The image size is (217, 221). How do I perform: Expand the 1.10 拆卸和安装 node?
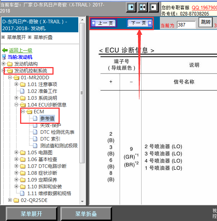(x=17, y=186)
